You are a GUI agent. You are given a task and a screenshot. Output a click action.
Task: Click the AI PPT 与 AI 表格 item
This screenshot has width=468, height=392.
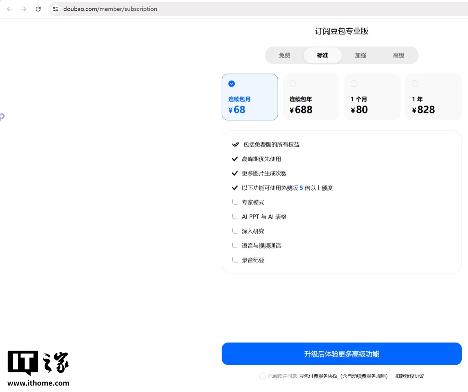264,217
